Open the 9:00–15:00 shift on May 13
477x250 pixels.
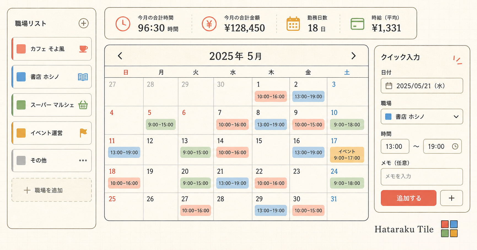tap(195, 152)
